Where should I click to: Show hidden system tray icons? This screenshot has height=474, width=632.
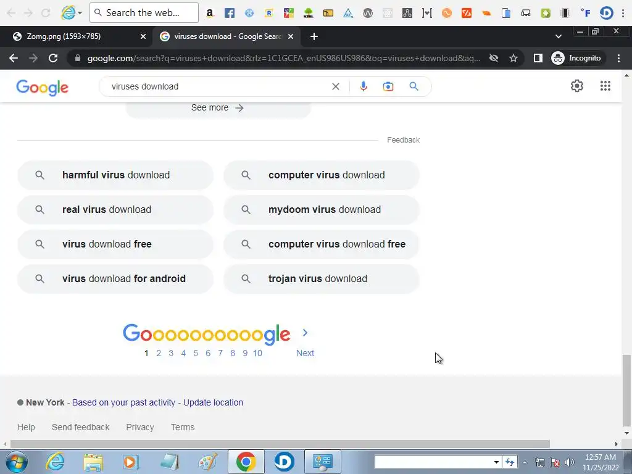tap(525, 463)
